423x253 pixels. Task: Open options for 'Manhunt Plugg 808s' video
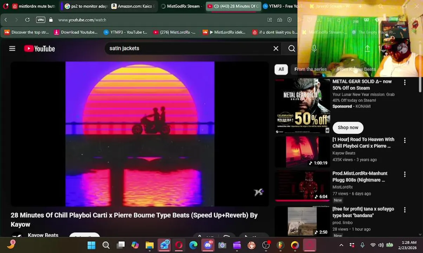(x=405, y=174)
